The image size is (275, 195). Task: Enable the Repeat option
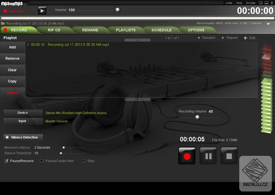tap(229, 38)
